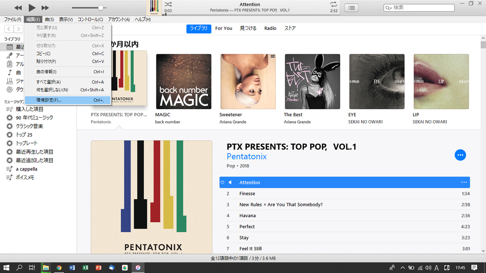Select the Havana track row
The image size is (486, 273).
(345, 216)
